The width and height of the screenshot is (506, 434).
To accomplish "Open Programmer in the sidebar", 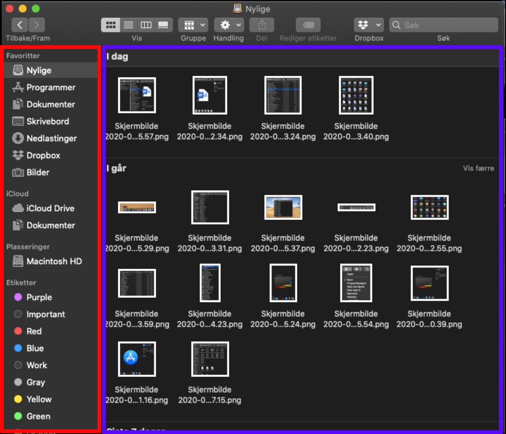I will [50, 88].
